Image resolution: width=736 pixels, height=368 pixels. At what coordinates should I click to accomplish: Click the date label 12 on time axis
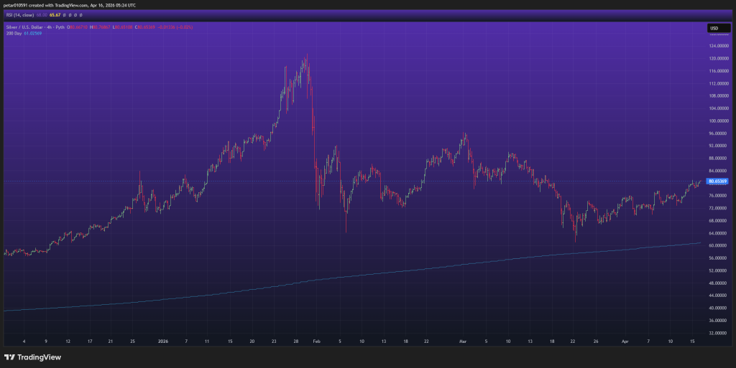pos(68,341)
